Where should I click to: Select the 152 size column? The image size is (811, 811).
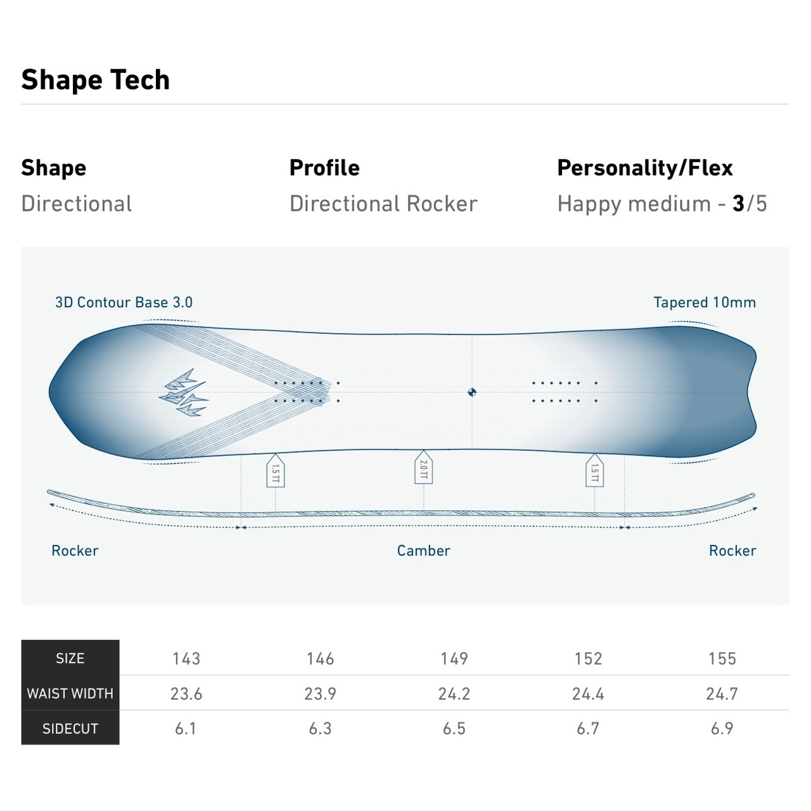(x=588, y=659)
